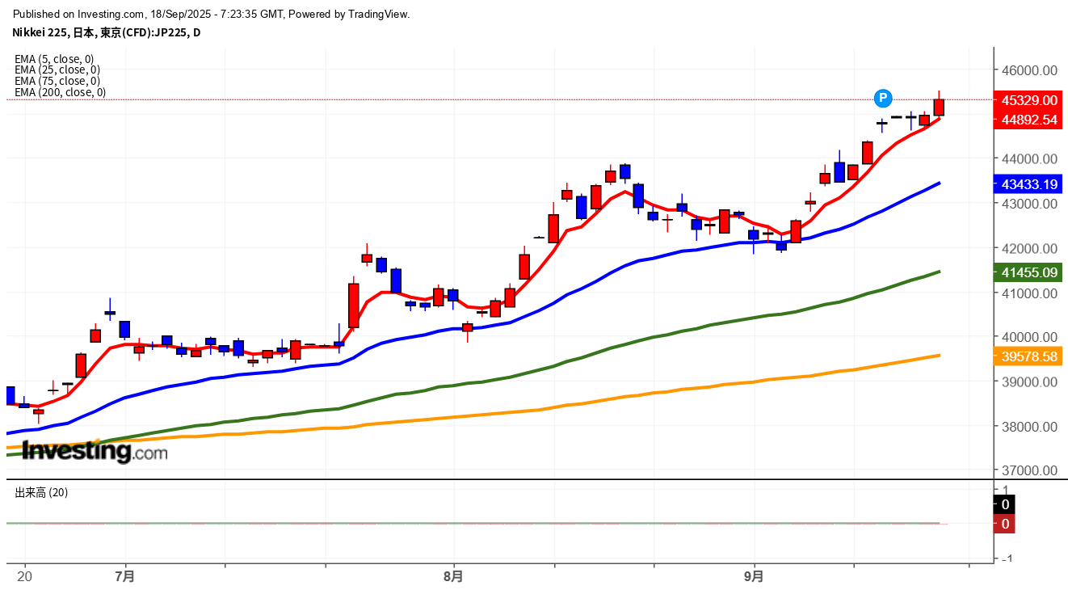Click the 43000.00 price axis label

1029,204
